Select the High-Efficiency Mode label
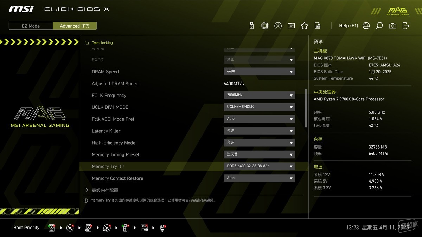The height and width of the screenshot is (237, 422). pyautogui.click(x=114, y=143)
